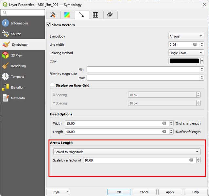209x196 pixels.
Task: Go to the Information page
Action: (x=19, y=23)
